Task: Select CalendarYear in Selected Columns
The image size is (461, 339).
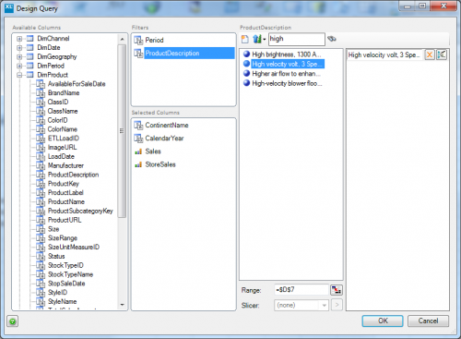Action: point(164,139)
